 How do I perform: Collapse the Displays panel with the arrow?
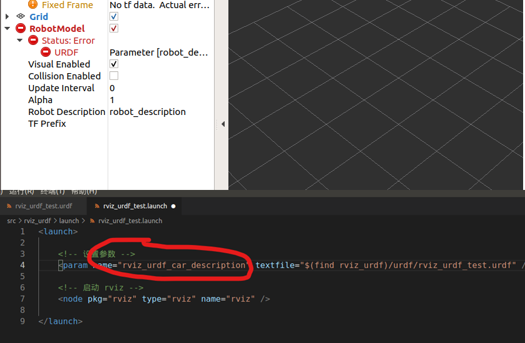tap(223, 124)
